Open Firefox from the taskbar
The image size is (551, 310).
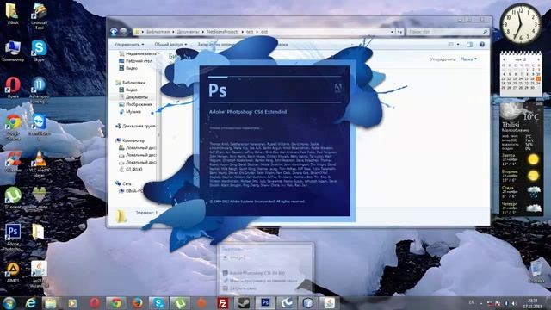138,303
